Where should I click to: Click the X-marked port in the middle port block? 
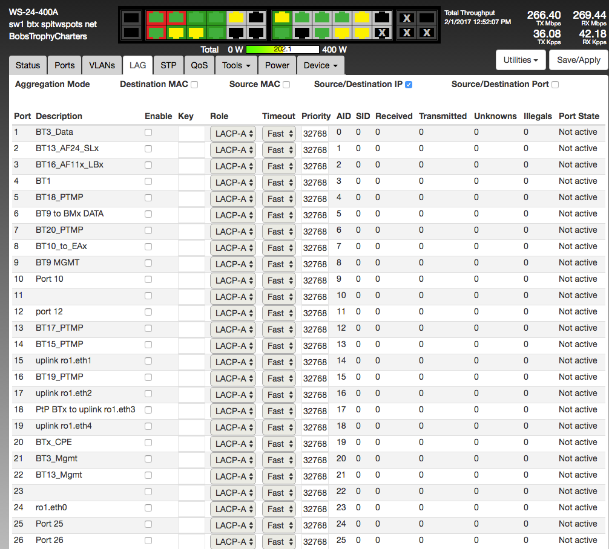[381, 33]
